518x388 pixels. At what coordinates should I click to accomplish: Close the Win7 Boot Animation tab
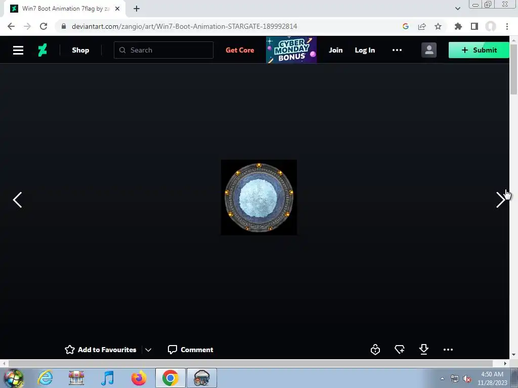coord(117,9)
